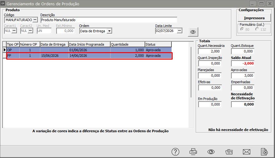Select the 80 columns radio option
The width and height of the screenshot is (275, 158).
click(242, 29)
